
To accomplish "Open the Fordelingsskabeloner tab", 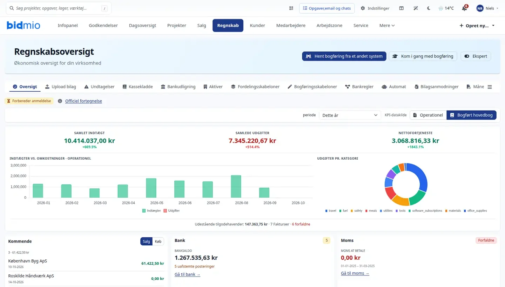I will point(255,86).
